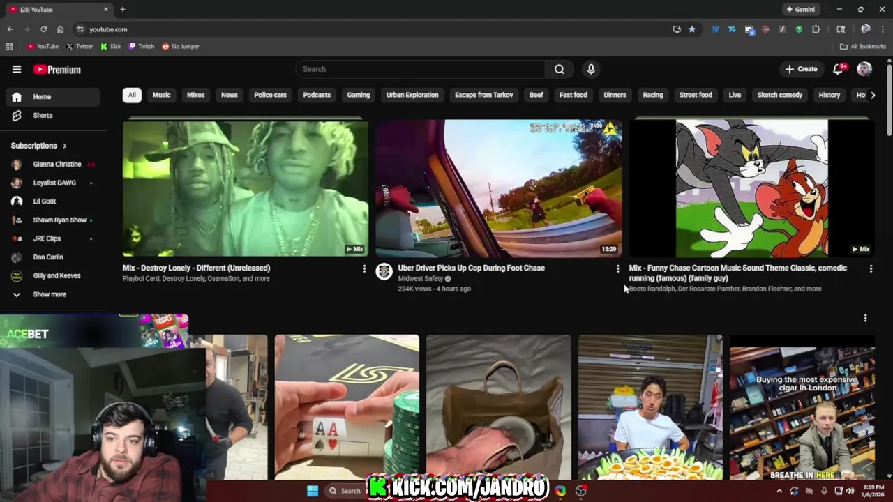Viewport: 893px width, 502px height.
Task: Open options for Uber Driver video
Action: point(617,268)
